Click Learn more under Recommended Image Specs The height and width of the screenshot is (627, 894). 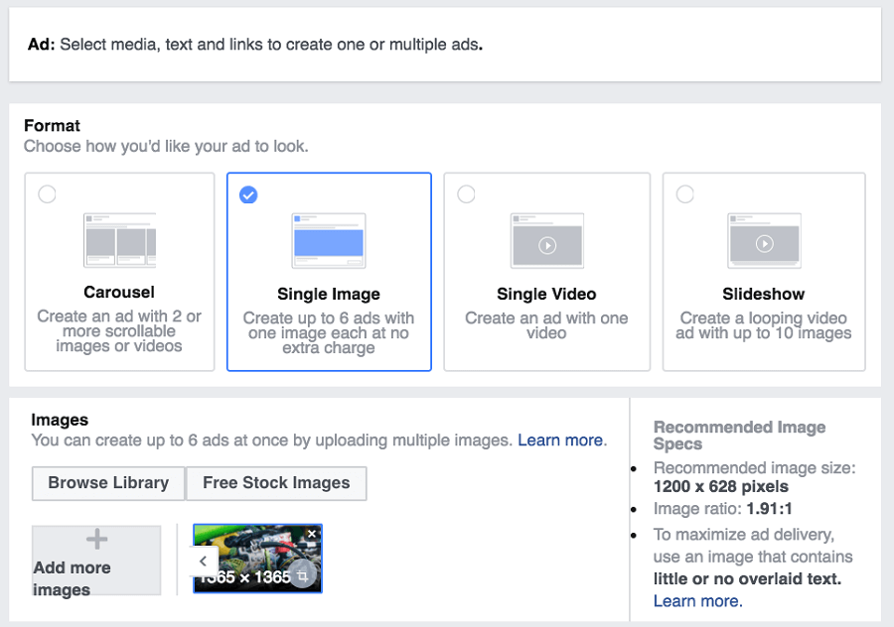click(x=695, y=601)
